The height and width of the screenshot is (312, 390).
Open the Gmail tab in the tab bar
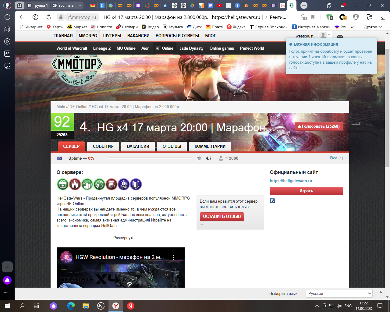tap(93, 5)
